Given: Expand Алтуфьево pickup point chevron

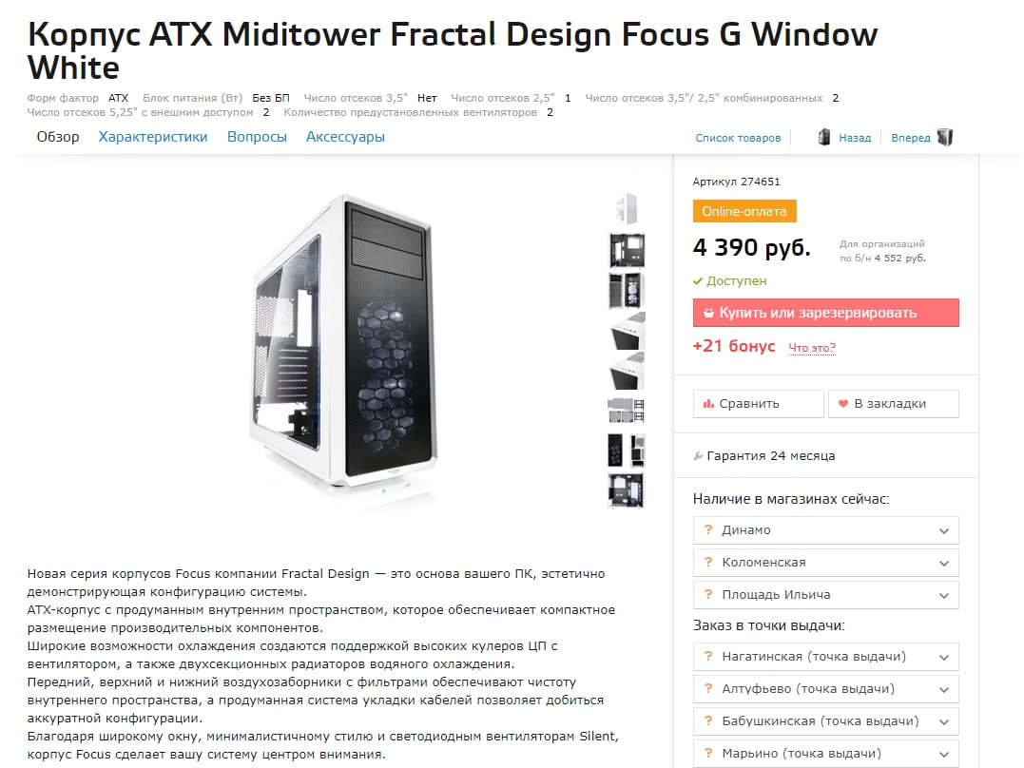Looking at the screenshot, I should (944, 690).
